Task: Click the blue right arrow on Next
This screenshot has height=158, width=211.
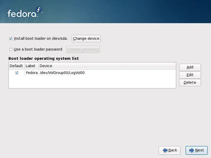Action: coord(191,150)
